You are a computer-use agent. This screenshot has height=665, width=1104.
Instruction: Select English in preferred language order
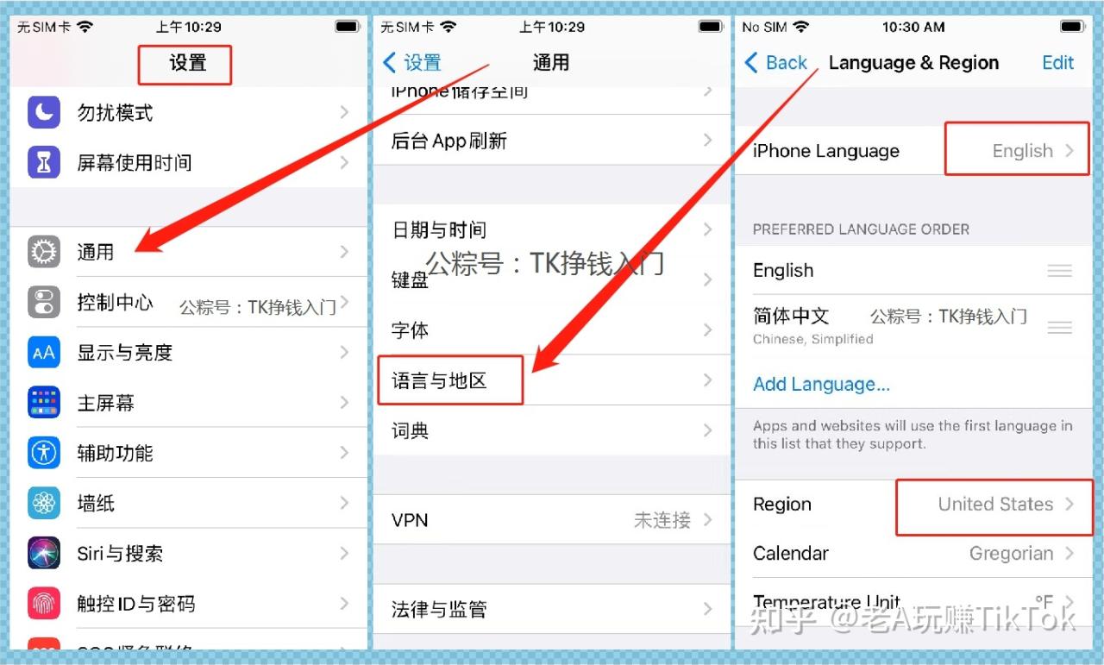913,270
